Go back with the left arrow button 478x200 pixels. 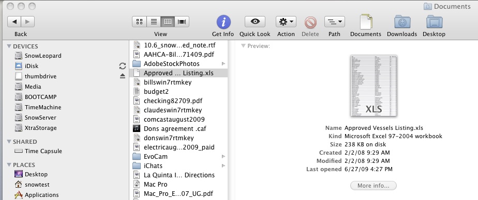tap(14, 22)
